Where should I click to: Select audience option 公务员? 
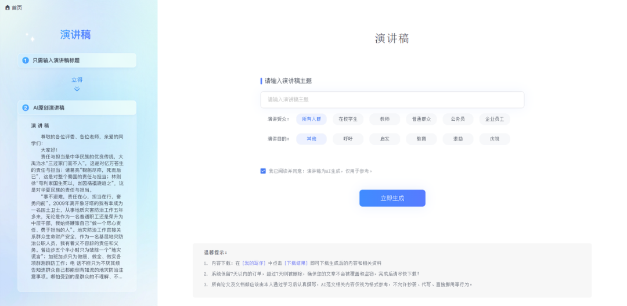pos(458,119)
